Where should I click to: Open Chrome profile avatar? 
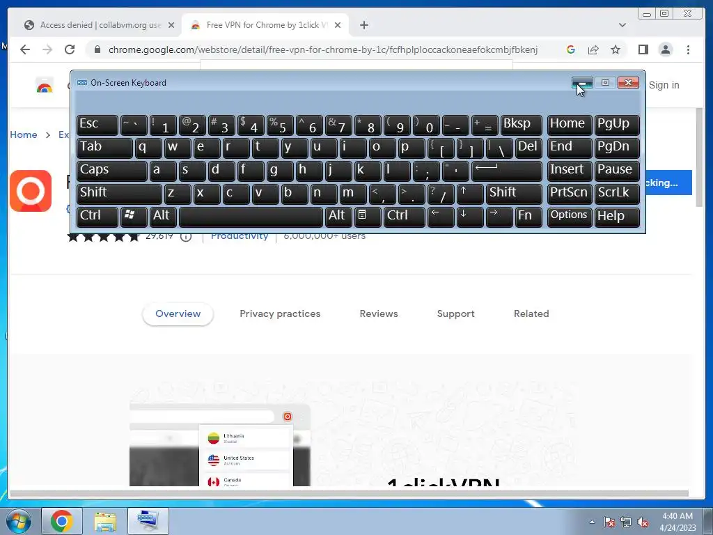665,49
